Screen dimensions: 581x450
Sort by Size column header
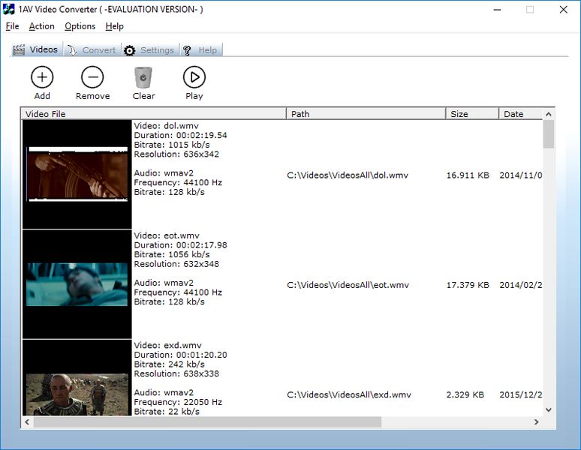pyautogui.click(x=472, y=113)
